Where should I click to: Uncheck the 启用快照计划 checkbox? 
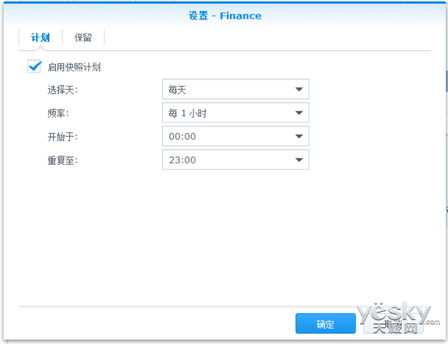coord(34,66)
